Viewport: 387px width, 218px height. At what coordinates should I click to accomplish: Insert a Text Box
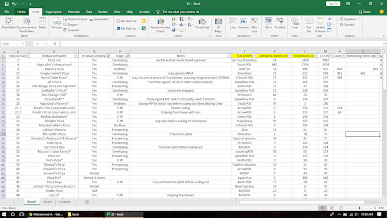(x=309, y=24)
